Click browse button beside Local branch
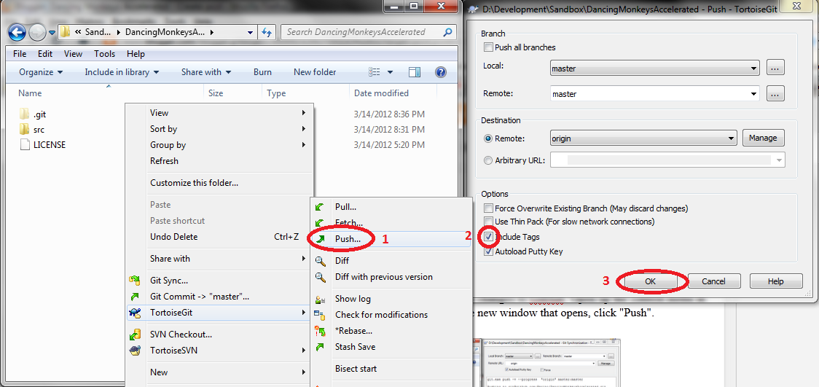Image resolution: width=819 pixels, height=387 pixels. 775,67
